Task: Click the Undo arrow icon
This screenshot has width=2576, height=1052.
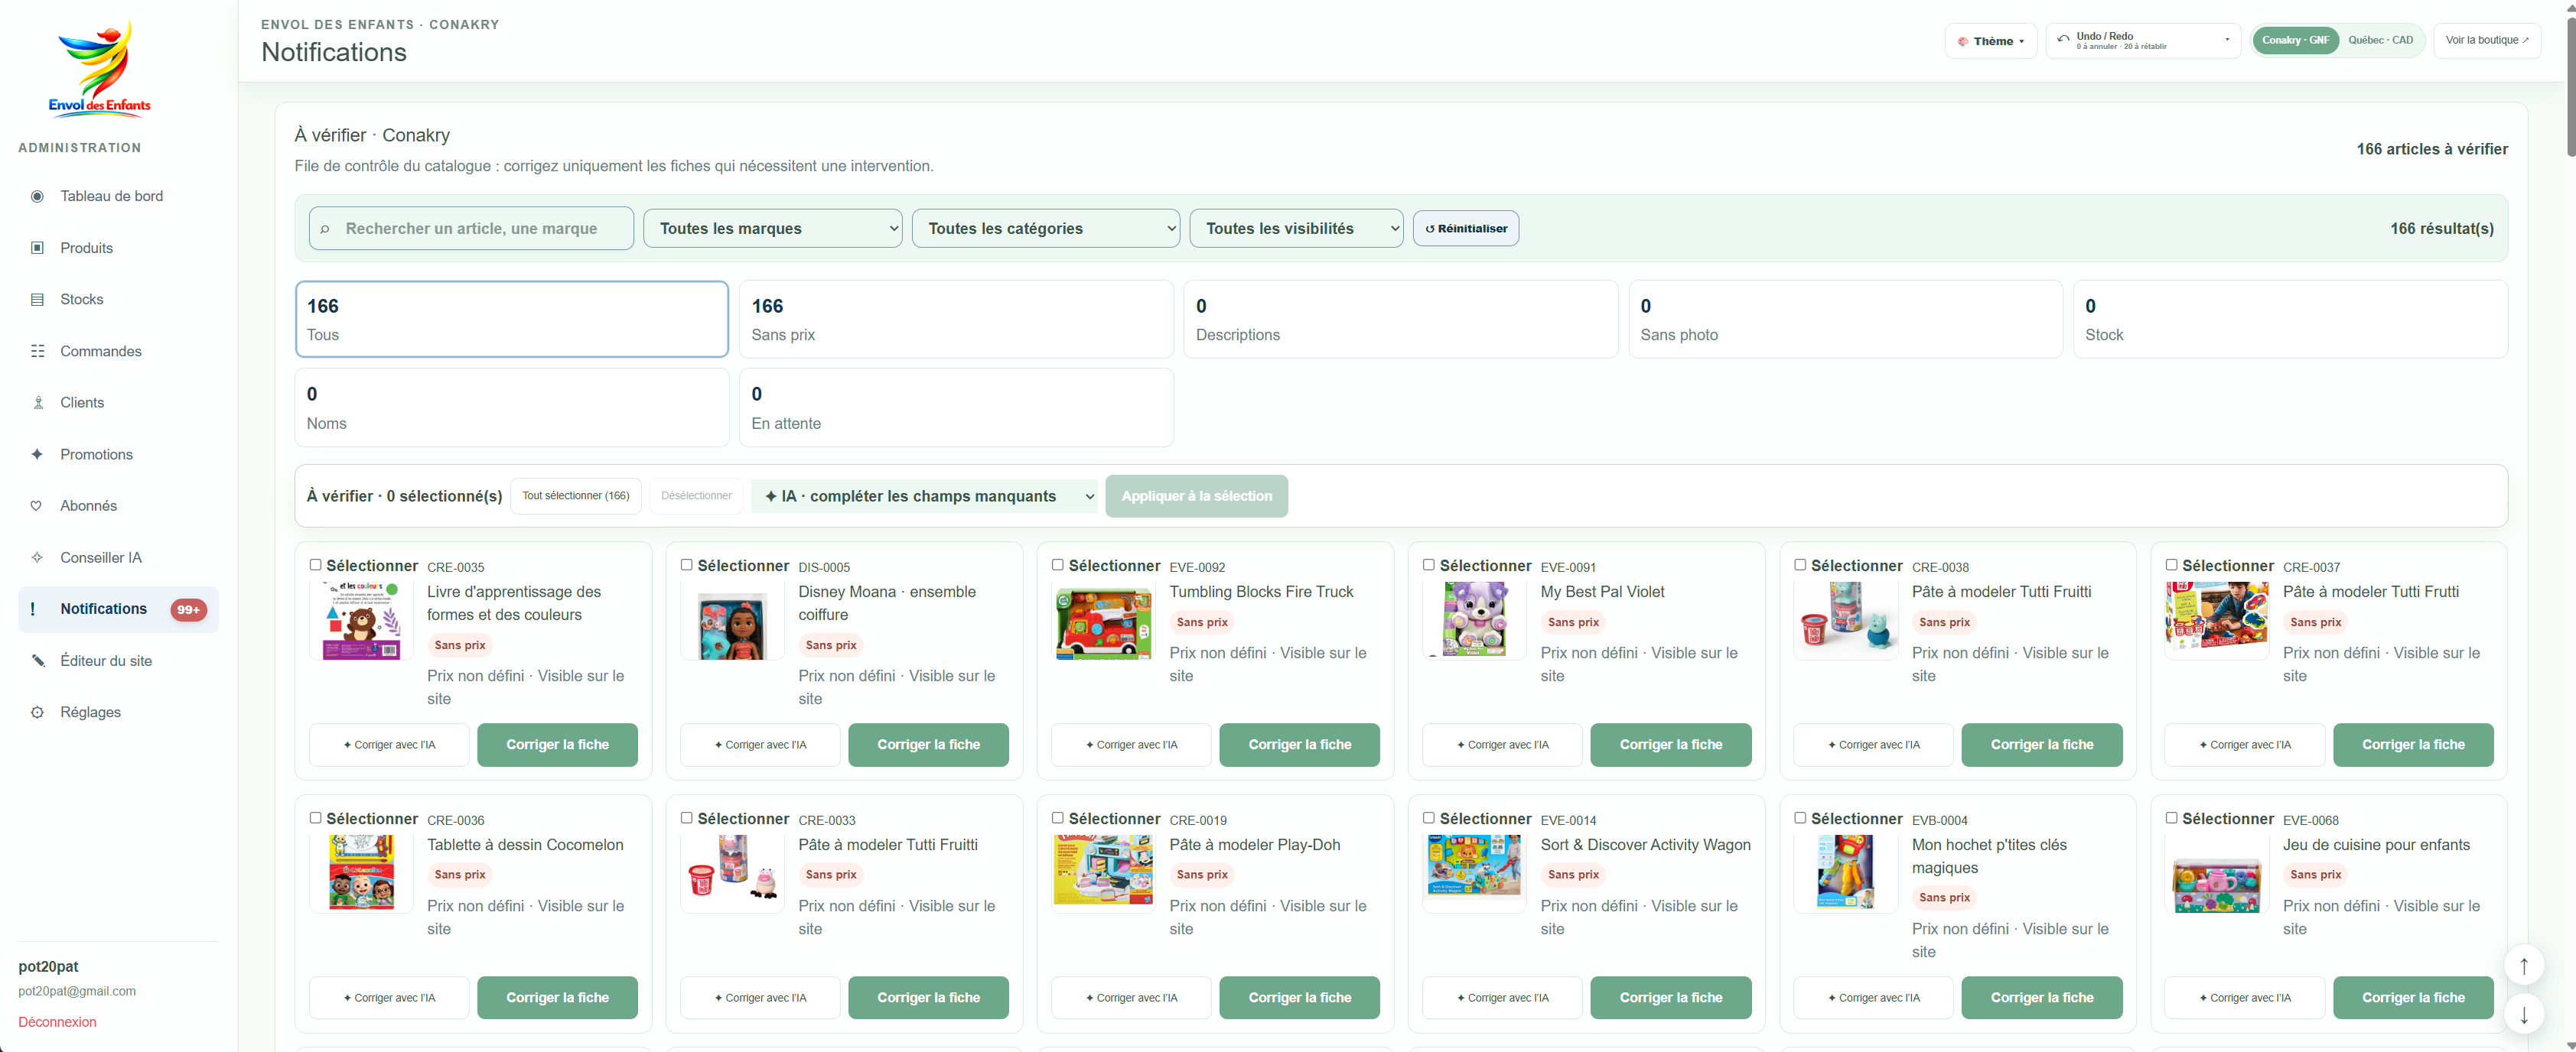Action: pyautogui.click(x=2063, y=39)
